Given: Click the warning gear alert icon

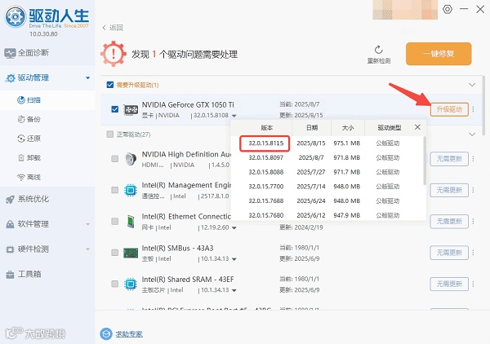Looking at the screenshot, I should [x=114, y=54].
